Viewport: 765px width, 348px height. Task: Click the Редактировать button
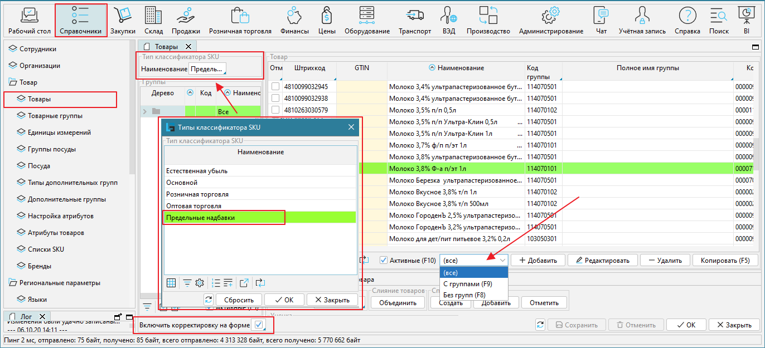pos(602,260)
